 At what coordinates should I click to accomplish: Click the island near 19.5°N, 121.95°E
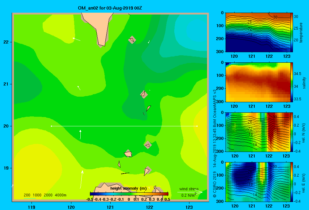pyautogui.click(x=148, y=145)
